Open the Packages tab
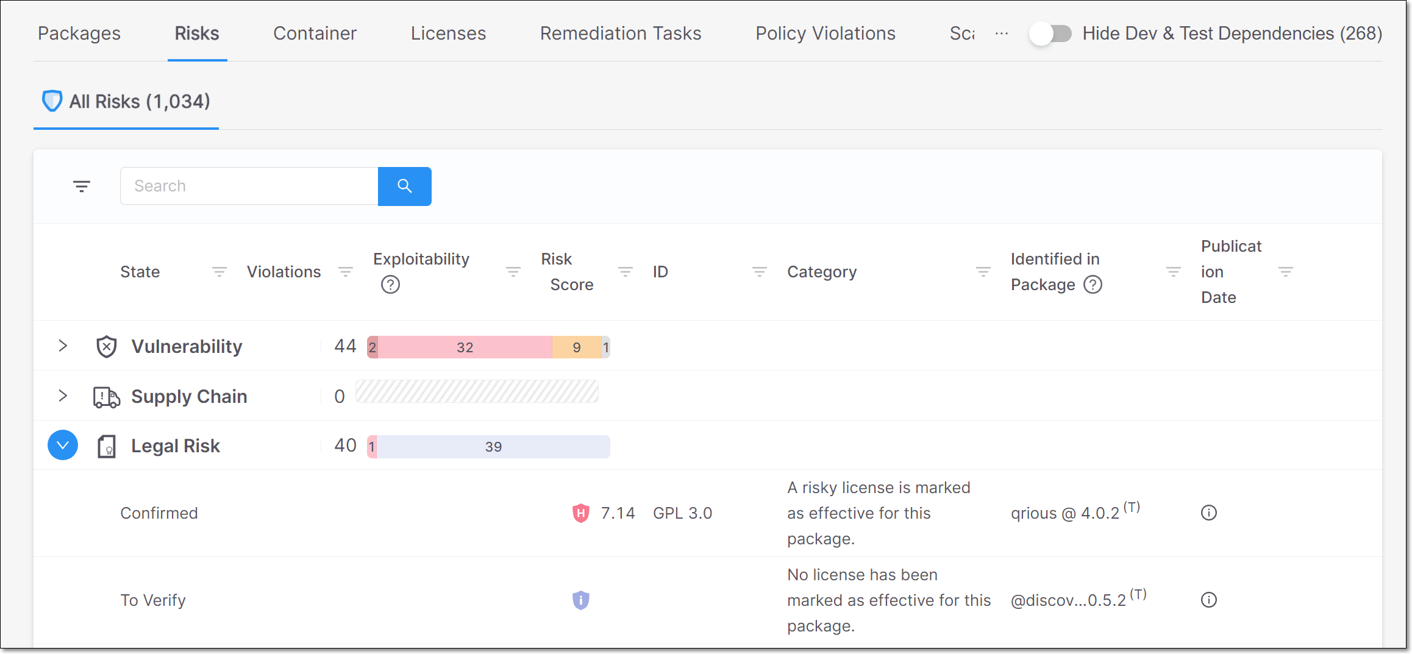 coord(79,34)
